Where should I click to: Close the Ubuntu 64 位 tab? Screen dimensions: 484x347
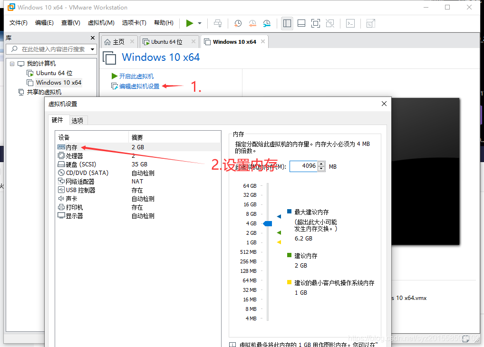[x=194, y=41]
